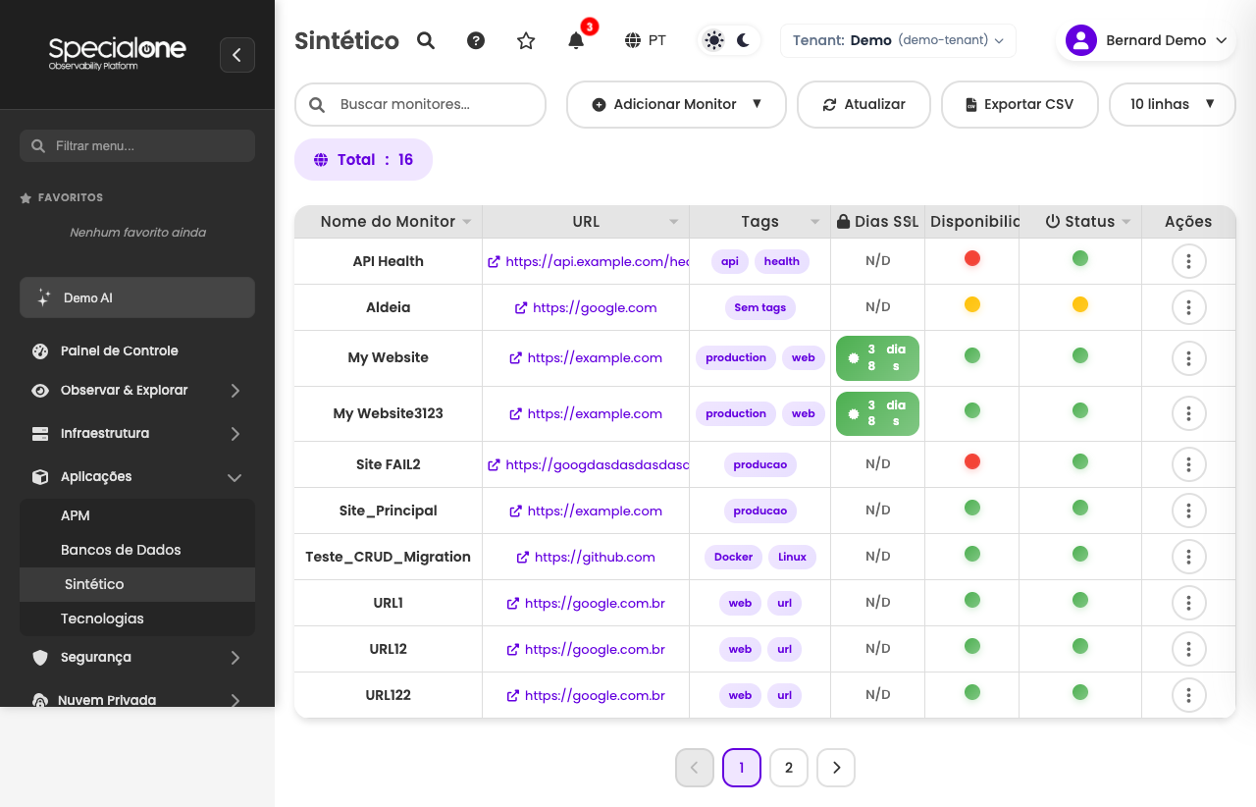Click the Linux tag
This screenshot has height=807, width=1256.
(792, 557)
